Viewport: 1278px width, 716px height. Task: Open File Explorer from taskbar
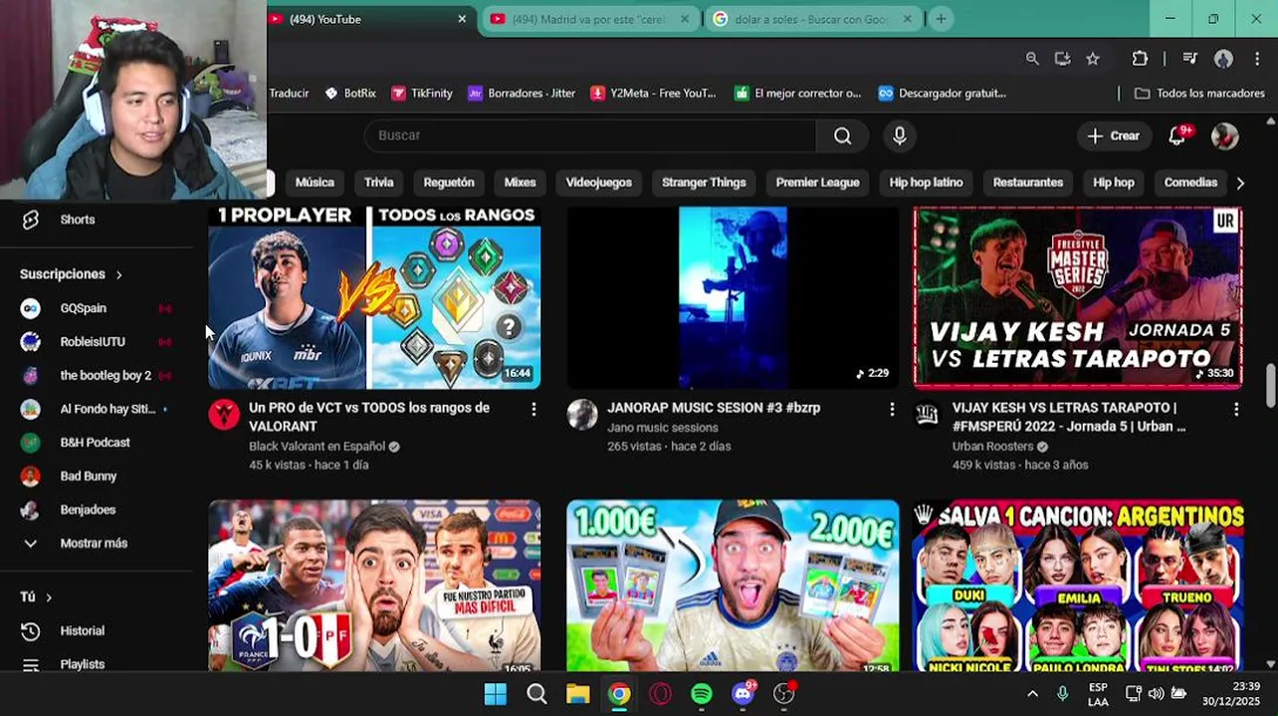coord(577,694)
